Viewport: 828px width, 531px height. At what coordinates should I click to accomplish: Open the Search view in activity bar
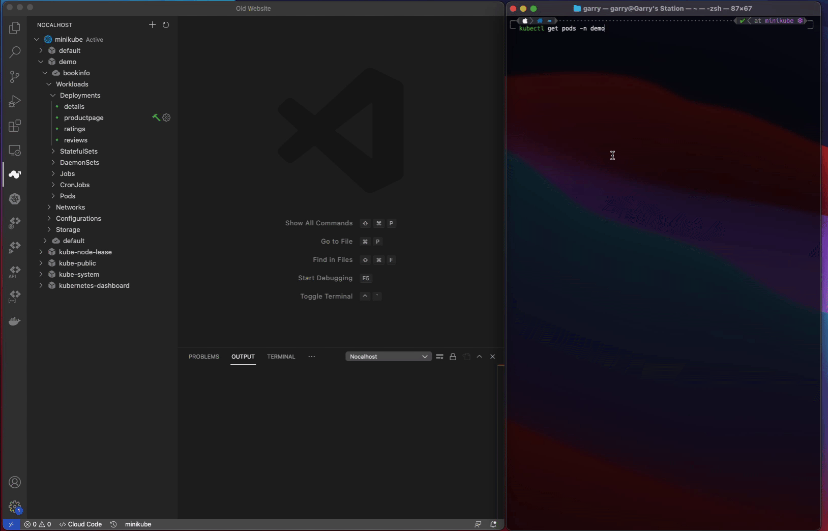(15, 52)
